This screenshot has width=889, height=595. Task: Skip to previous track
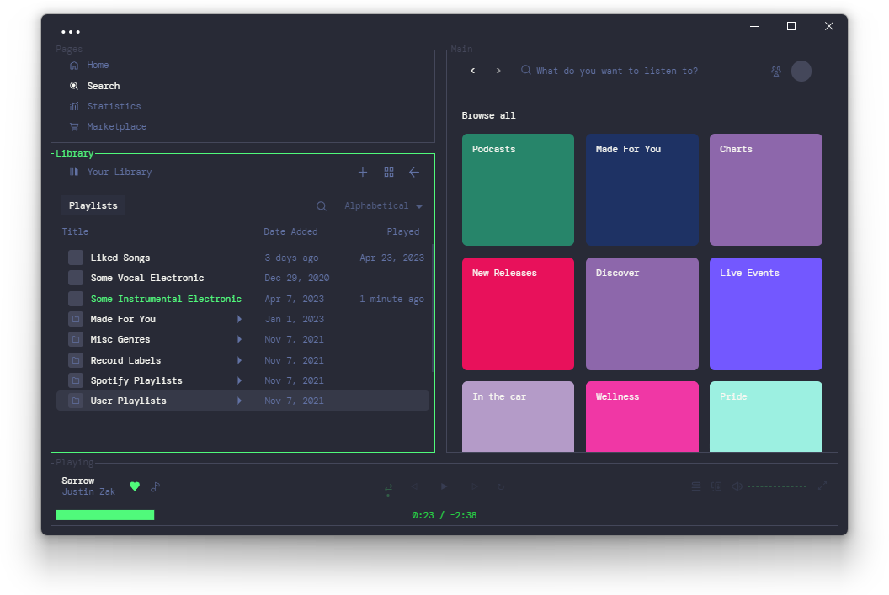(414, 486)
